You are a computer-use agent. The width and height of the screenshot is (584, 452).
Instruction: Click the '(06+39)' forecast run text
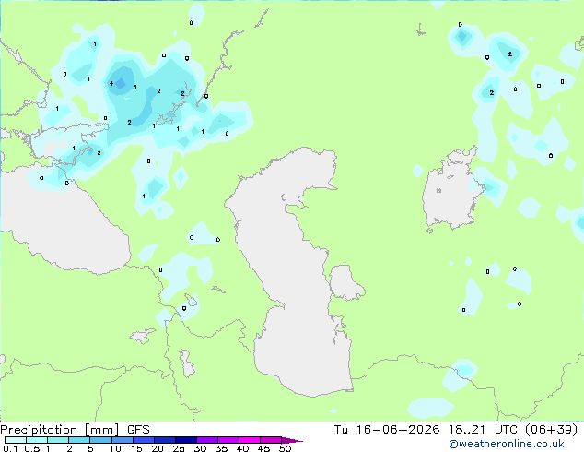pyautogui.click(x=552, y=430)
